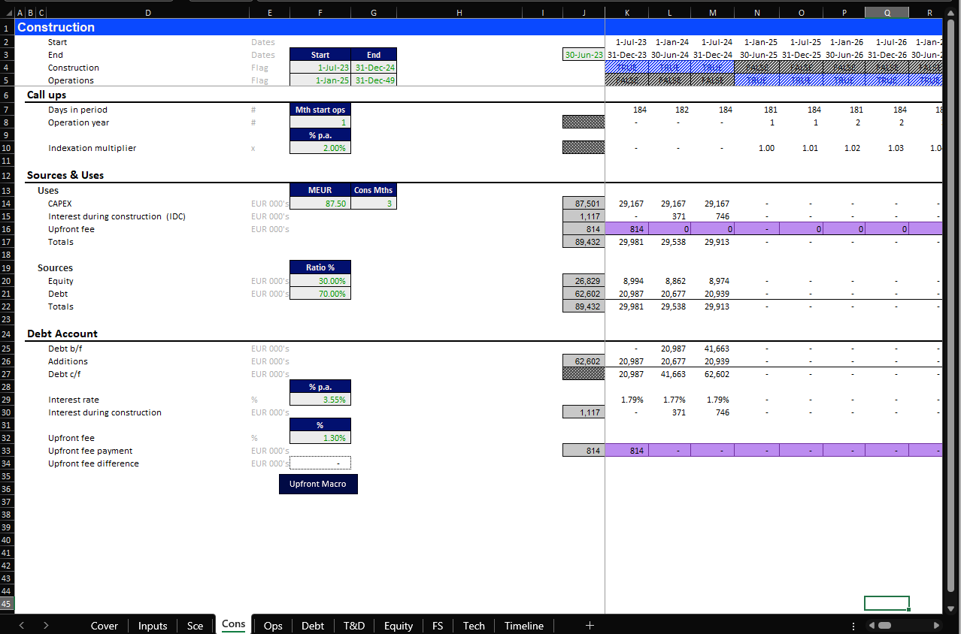The width and height of the screenshot is (961, 634).
Task: Click the horizontal scrollbar right arrow
Action: (936, 625)
